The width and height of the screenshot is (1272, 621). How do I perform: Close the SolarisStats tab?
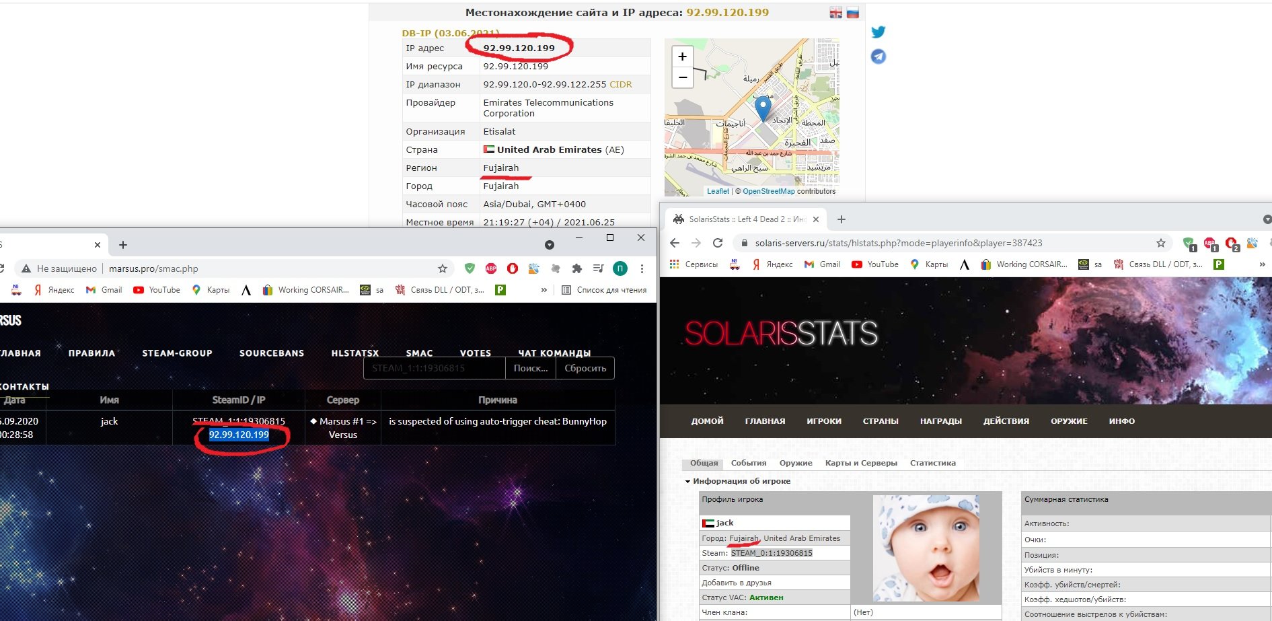click(815, 219)
